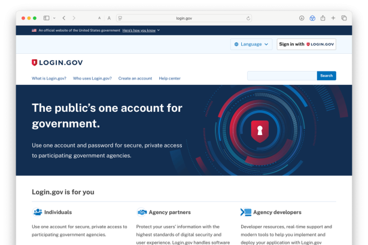Screen dimensions: 368x245
Task: Click the Individuals people icon
Action: pyautogui.click(x=37, y=212)
